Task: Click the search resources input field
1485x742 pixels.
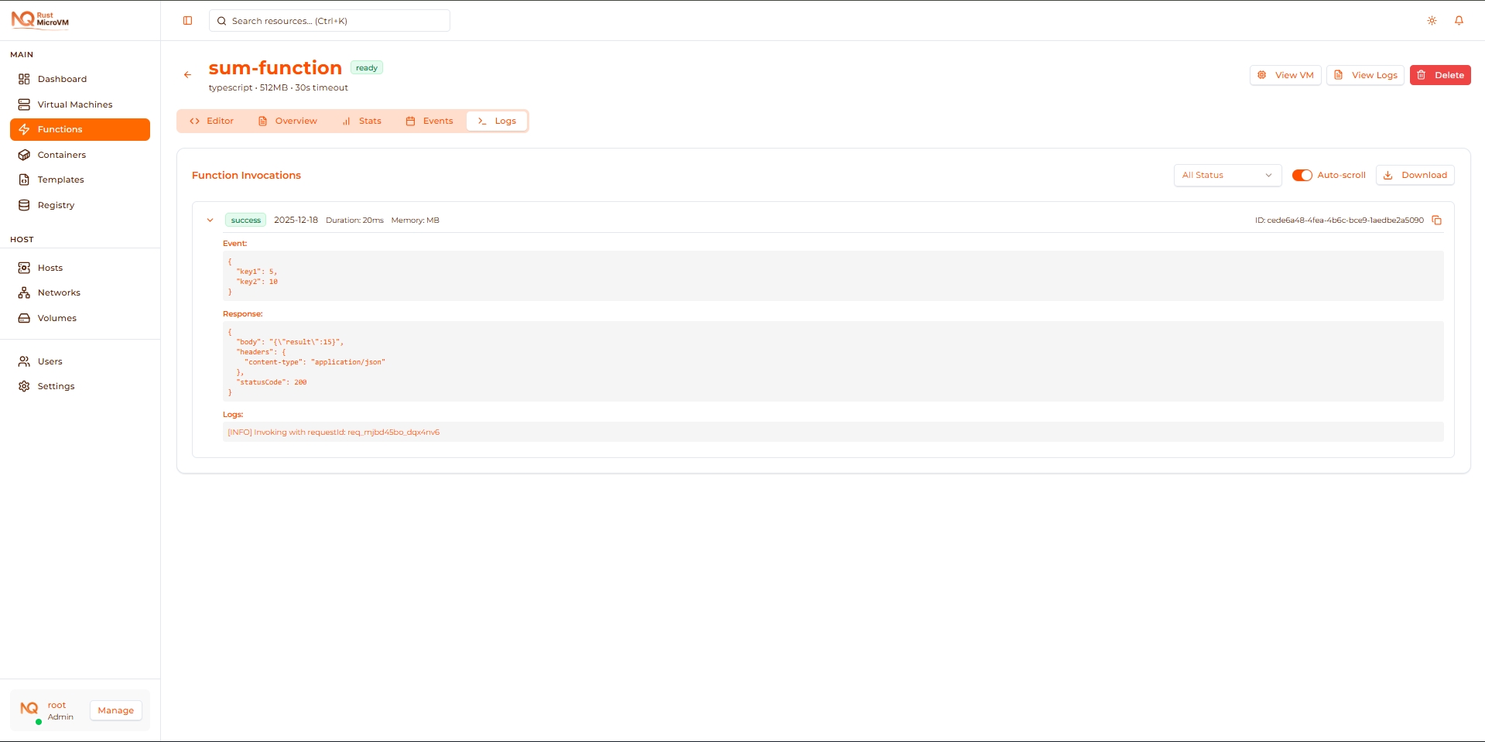Action: click(329, 20)
